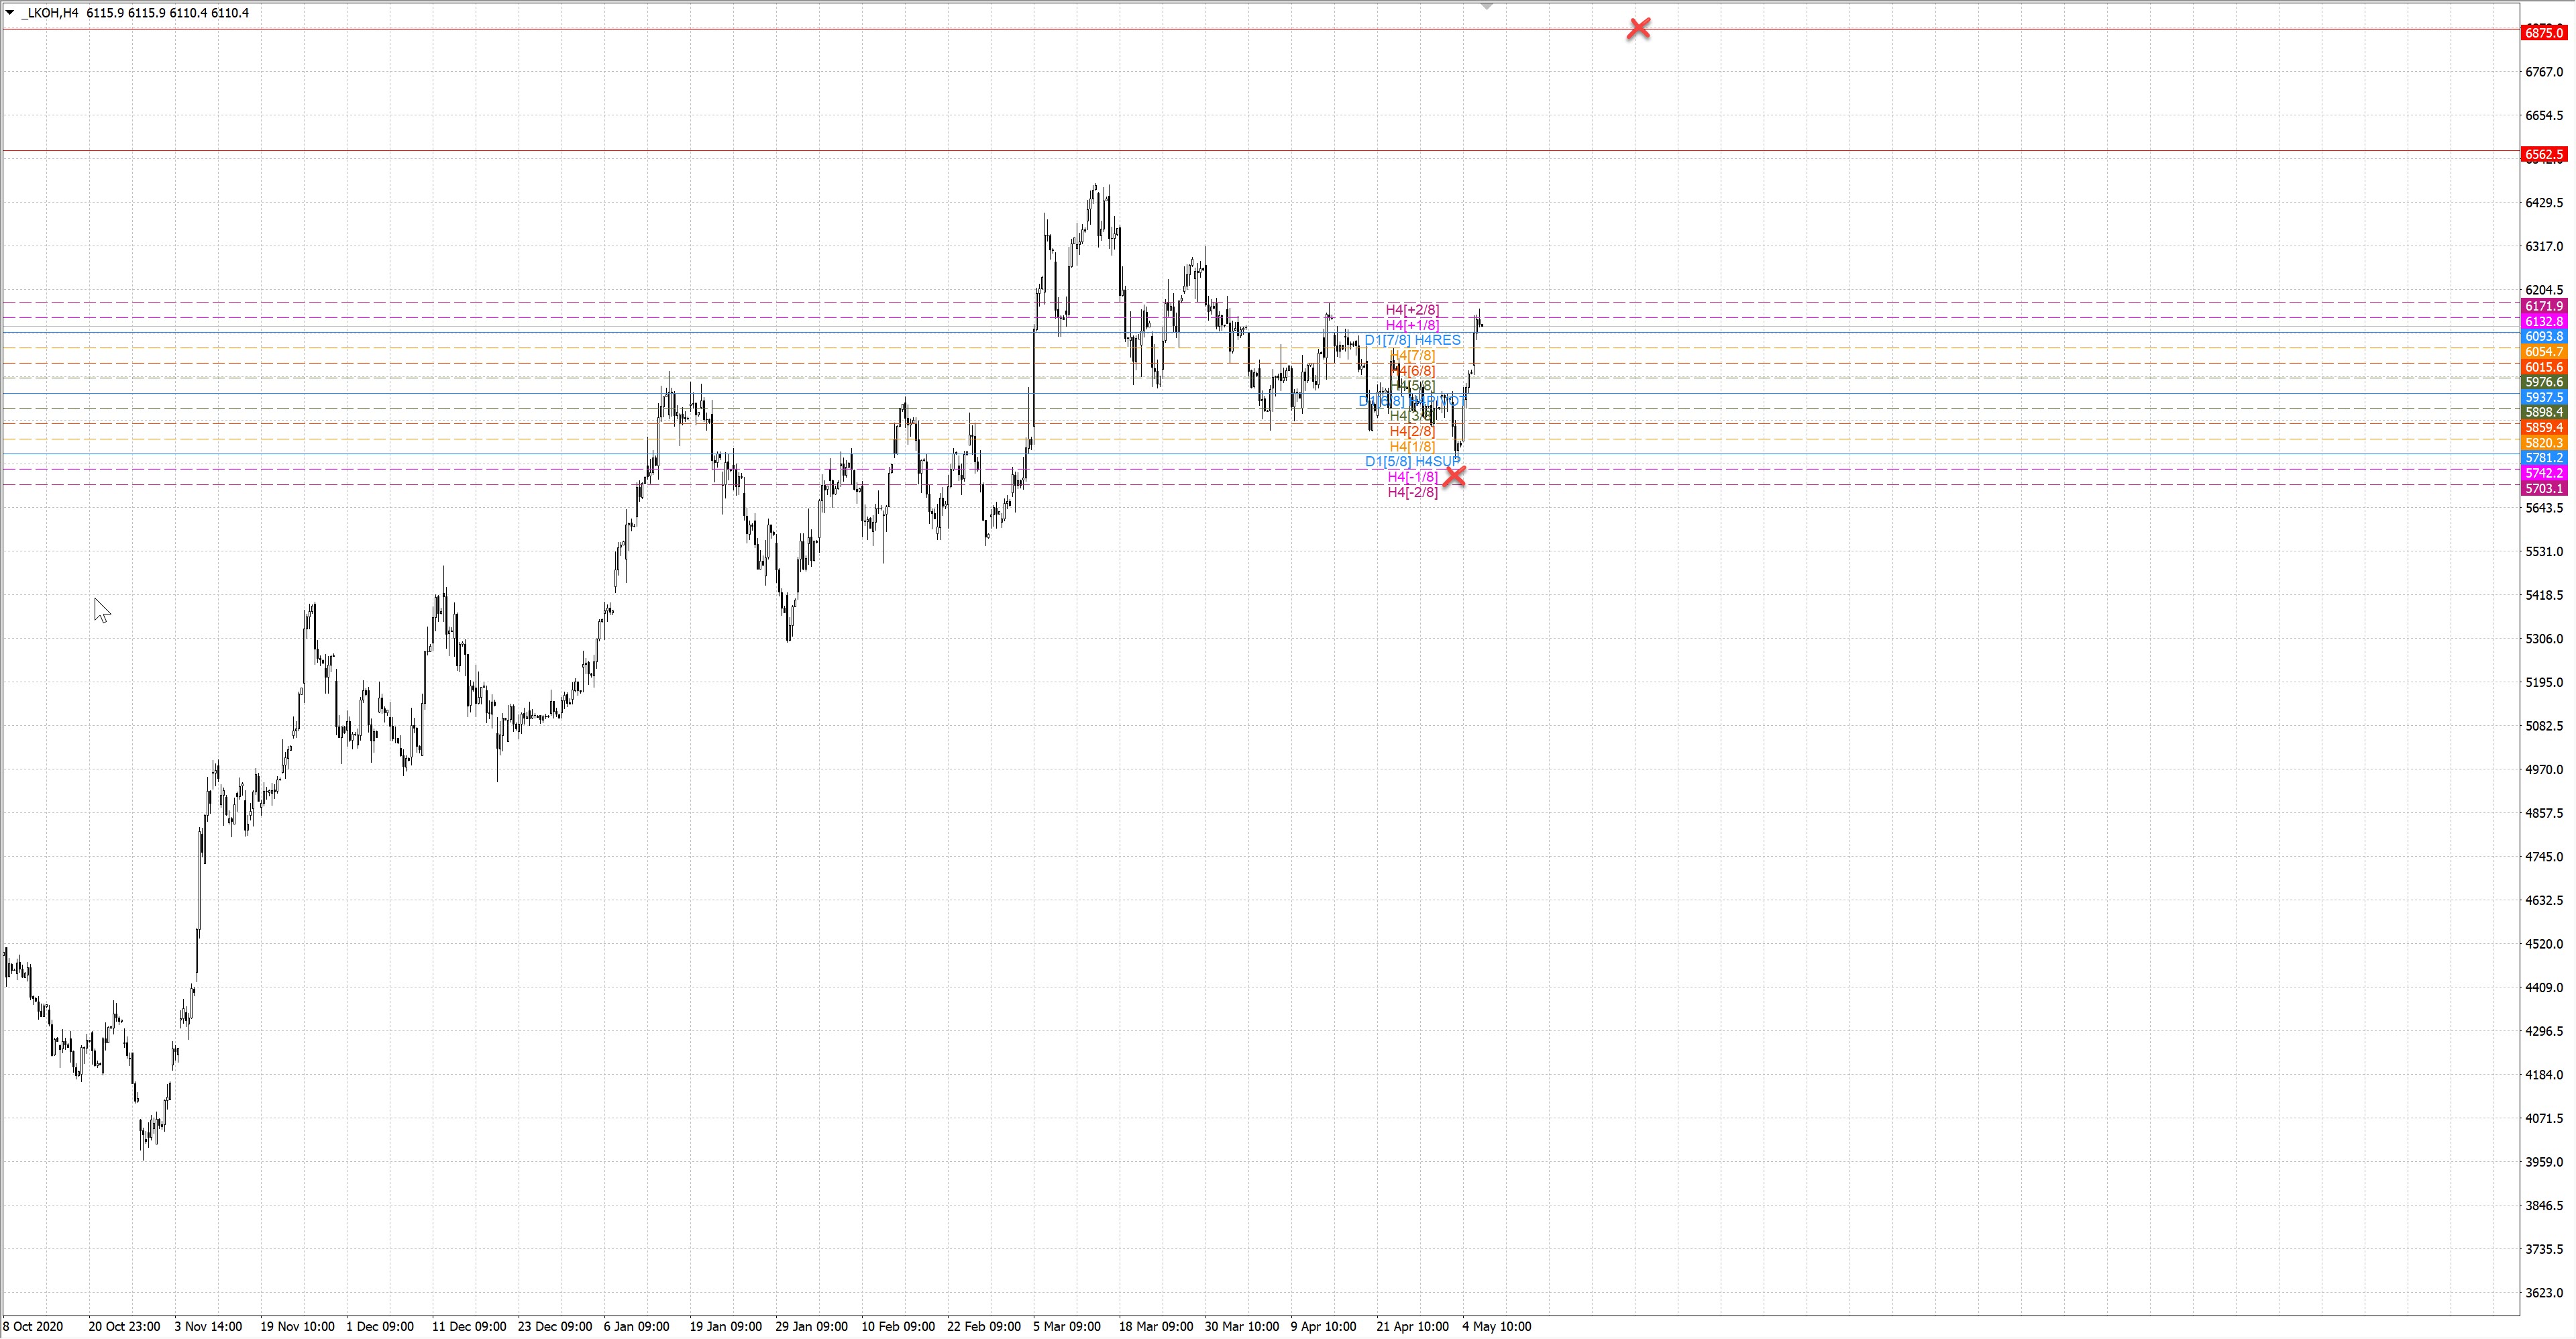The height and width of the screenshot is (1339, 2576).
Task: Click the D1[5/8] H4SUP label
Action: click(1412, 461)
